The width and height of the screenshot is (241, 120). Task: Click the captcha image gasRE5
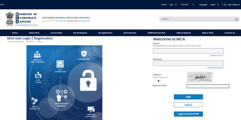click(200, 77)
